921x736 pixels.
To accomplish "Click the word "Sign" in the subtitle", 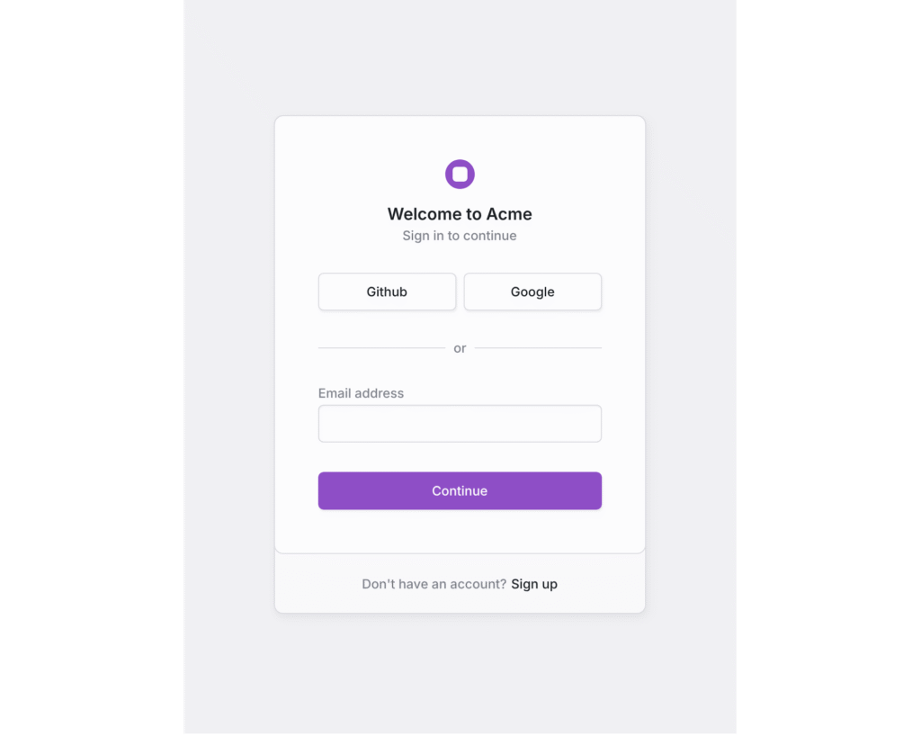I will coord(415,236).
